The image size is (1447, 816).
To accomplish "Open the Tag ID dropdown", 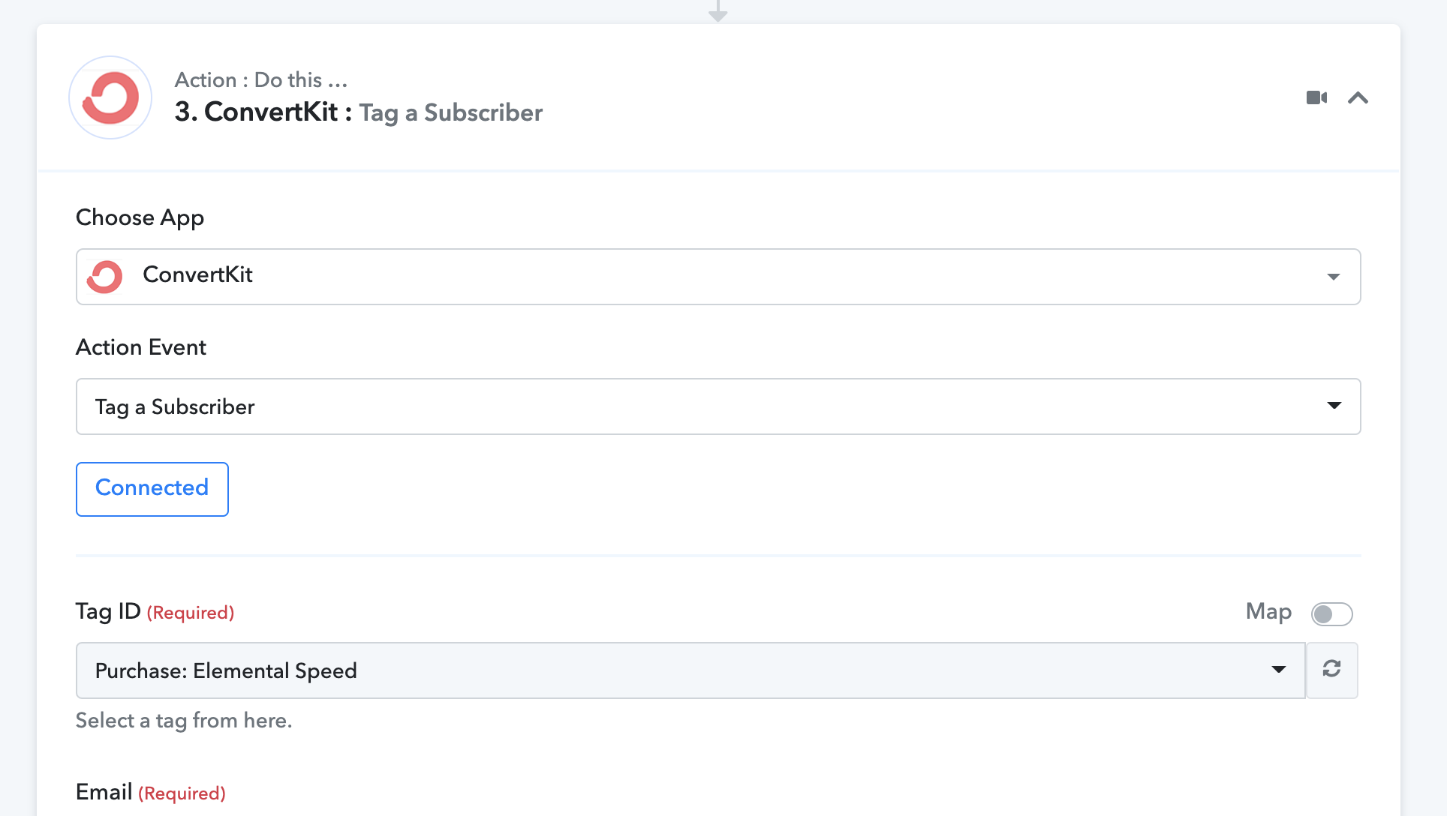I will 690,670.
